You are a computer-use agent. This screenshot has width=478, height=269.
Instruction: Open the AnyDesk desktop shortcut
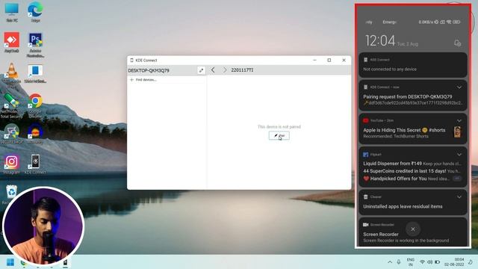[x=12, y=42]
